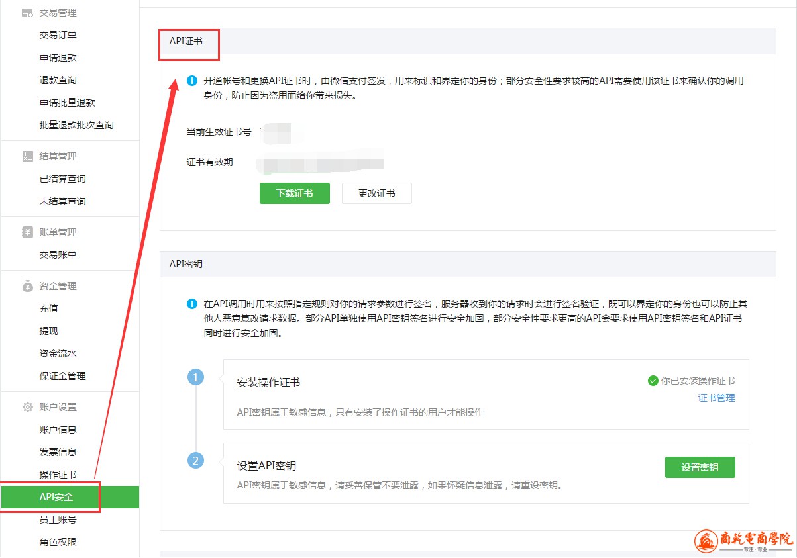Click the blurred certificate number value
Viewport: 797px width, 558px height.
[278, 132]
